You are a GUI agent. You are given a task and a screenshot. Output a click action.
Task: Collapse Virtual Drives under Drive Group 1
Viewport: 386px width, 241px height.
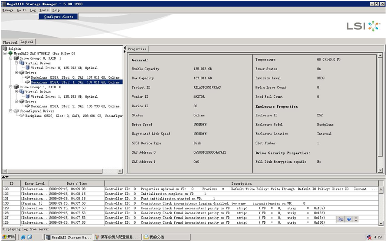click(x=16, y=92)
